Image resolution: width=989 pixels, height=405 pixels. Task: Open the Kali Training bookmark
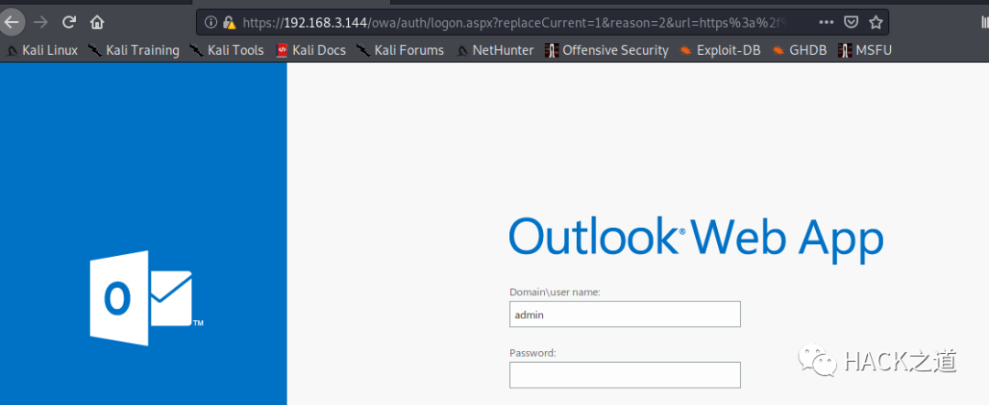(x=134, y=49)
